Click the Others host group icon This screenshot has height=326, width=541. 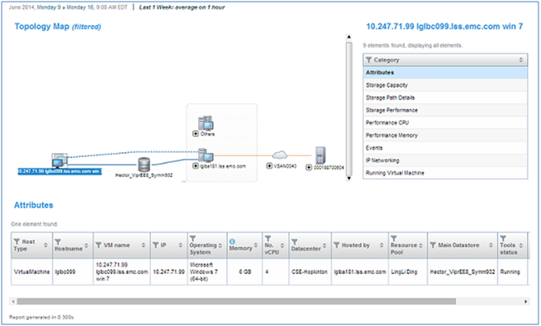(205, 123)
